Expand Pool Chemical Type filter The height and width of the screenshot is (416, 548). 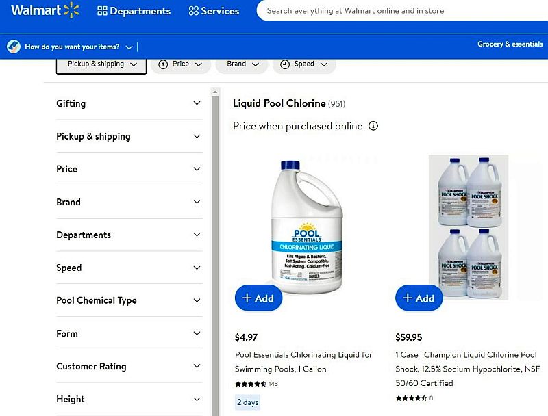(129, 300)
